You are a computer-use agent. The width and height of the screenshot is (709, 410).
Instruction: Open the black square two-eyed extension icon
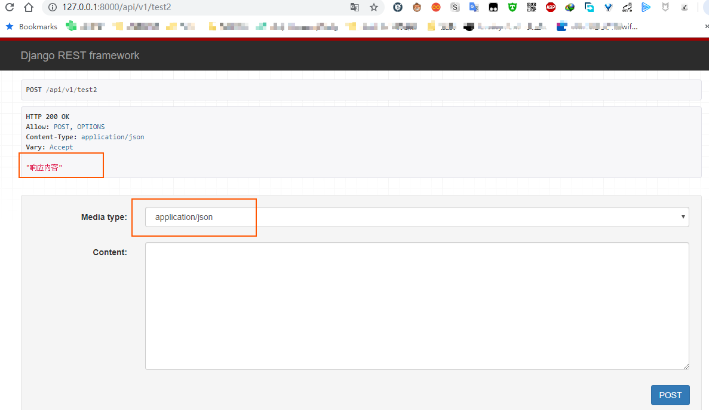point(493,7)
